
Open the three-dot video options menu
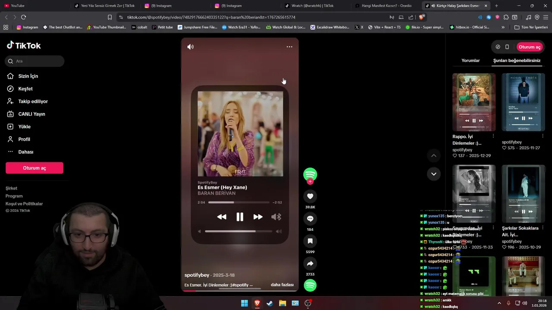coord(289,46)
